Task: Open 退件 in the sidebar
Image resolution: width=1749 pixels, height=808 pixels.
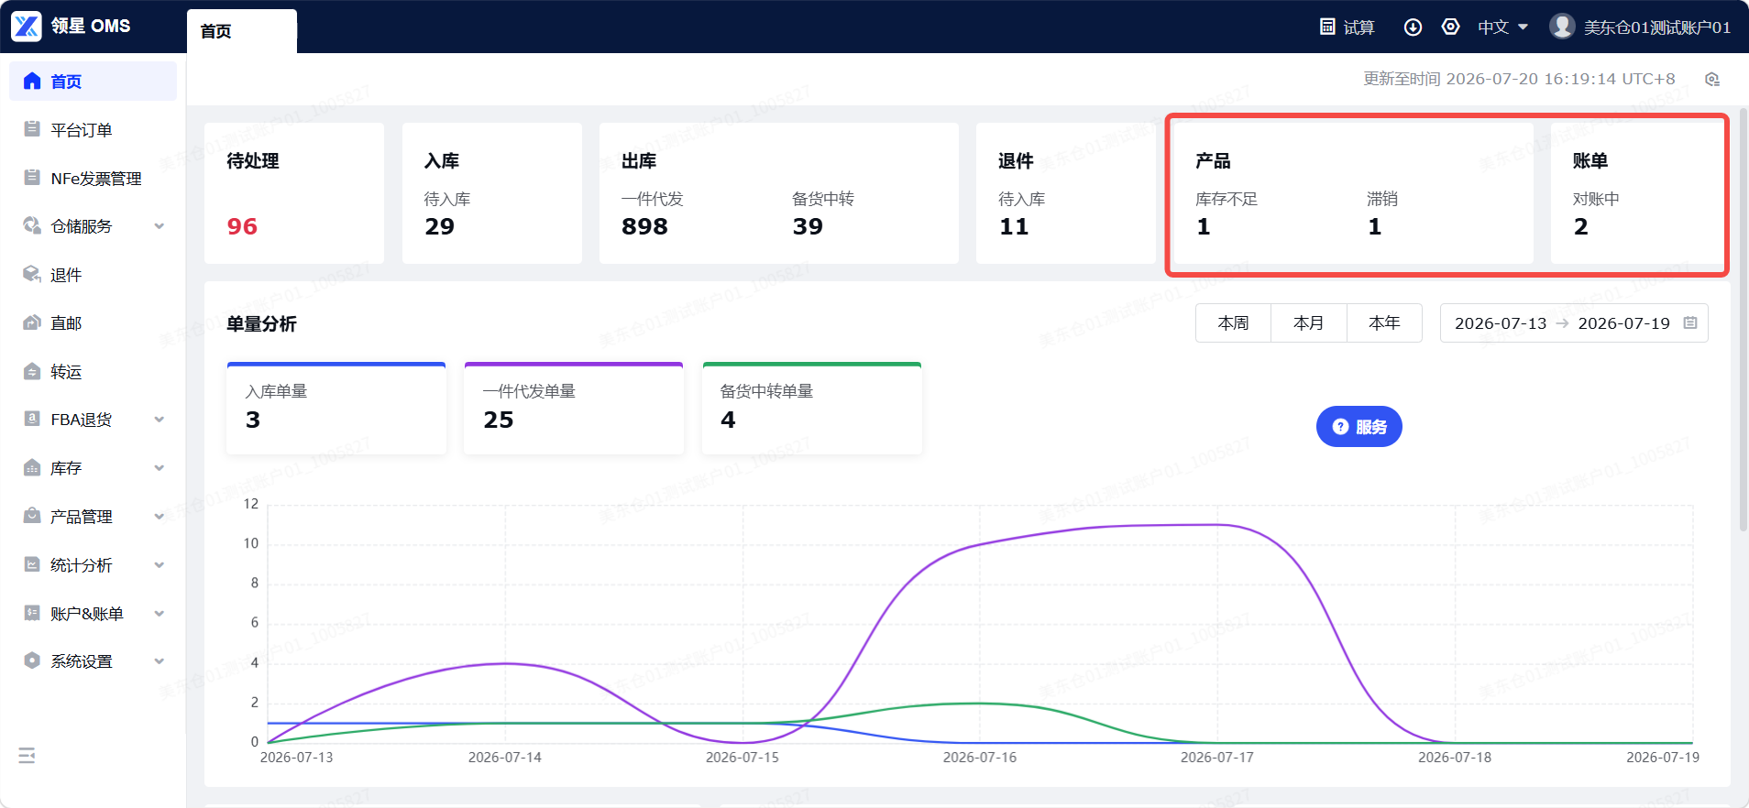Action: (x=93, y=275)
